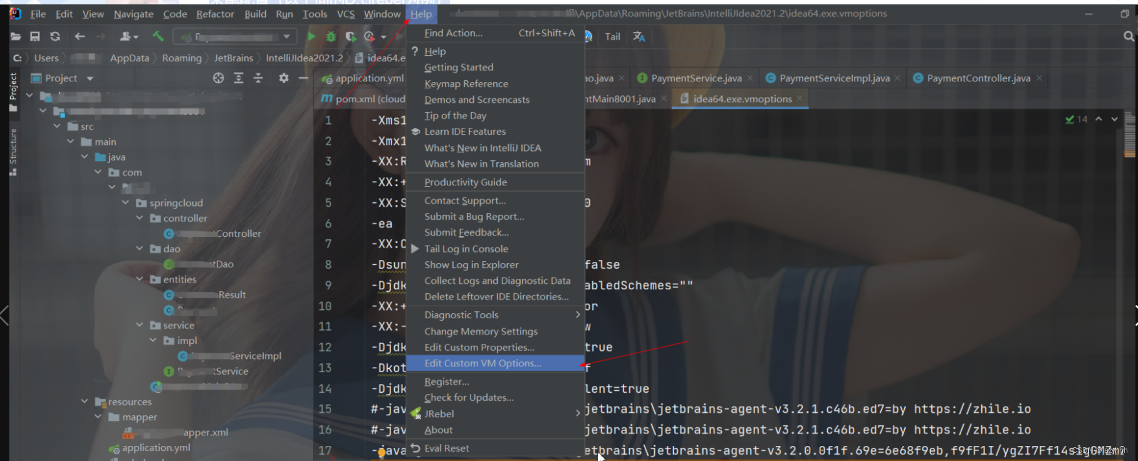Click Eval Reset at menu bottom

495,448
